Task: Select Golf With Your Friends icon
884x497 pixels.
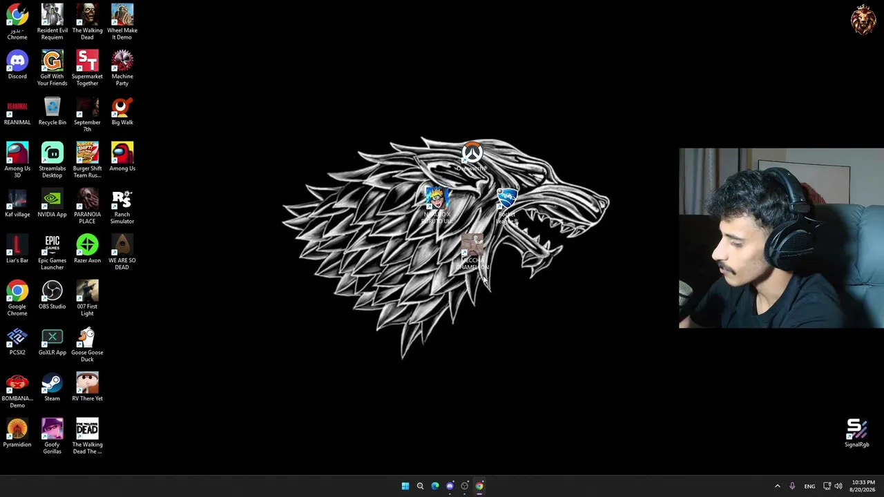Action: tap(52, 68)
